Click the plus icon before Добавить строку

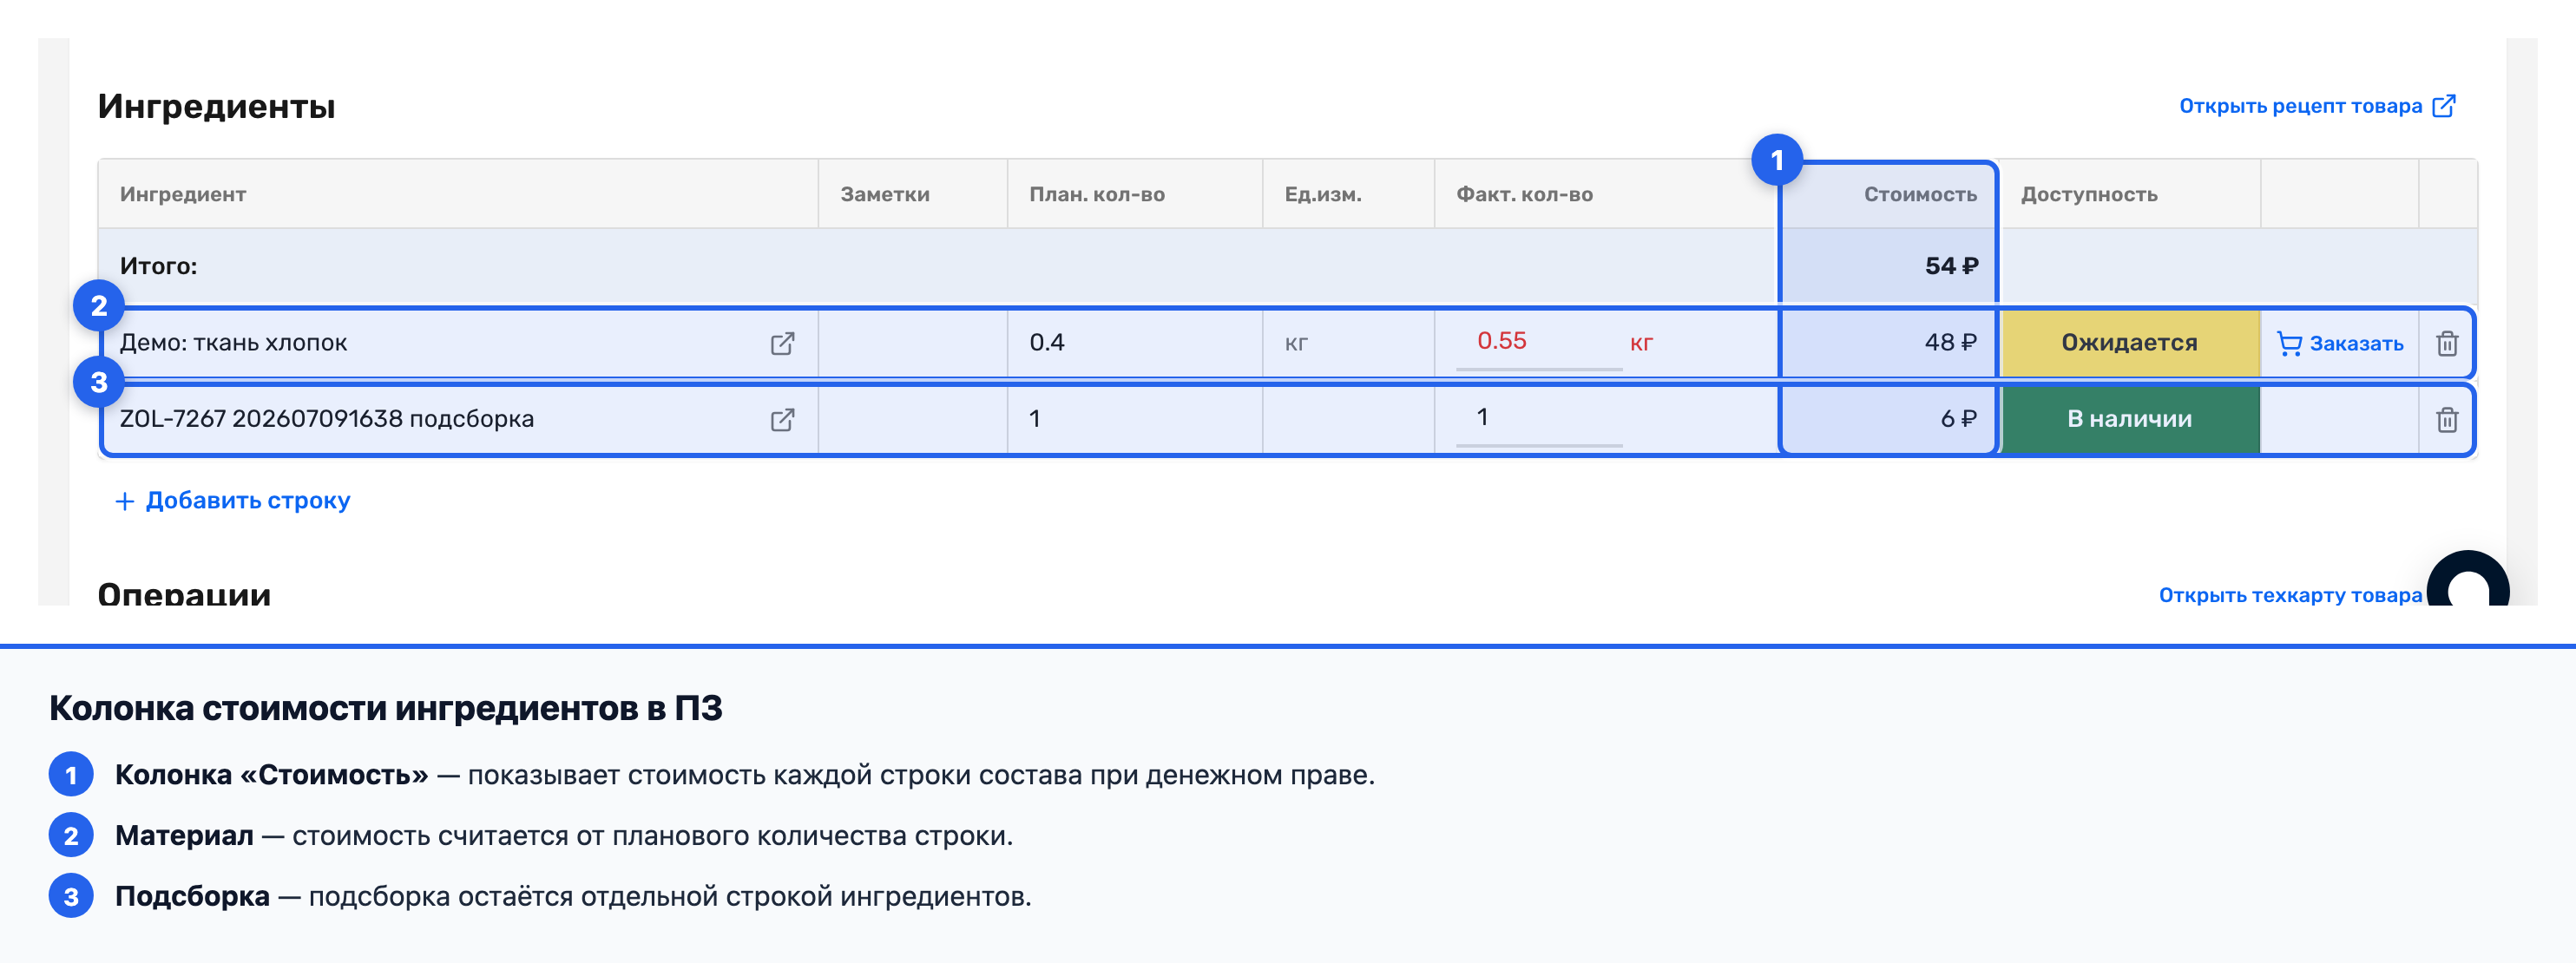[x=125, y=501]
